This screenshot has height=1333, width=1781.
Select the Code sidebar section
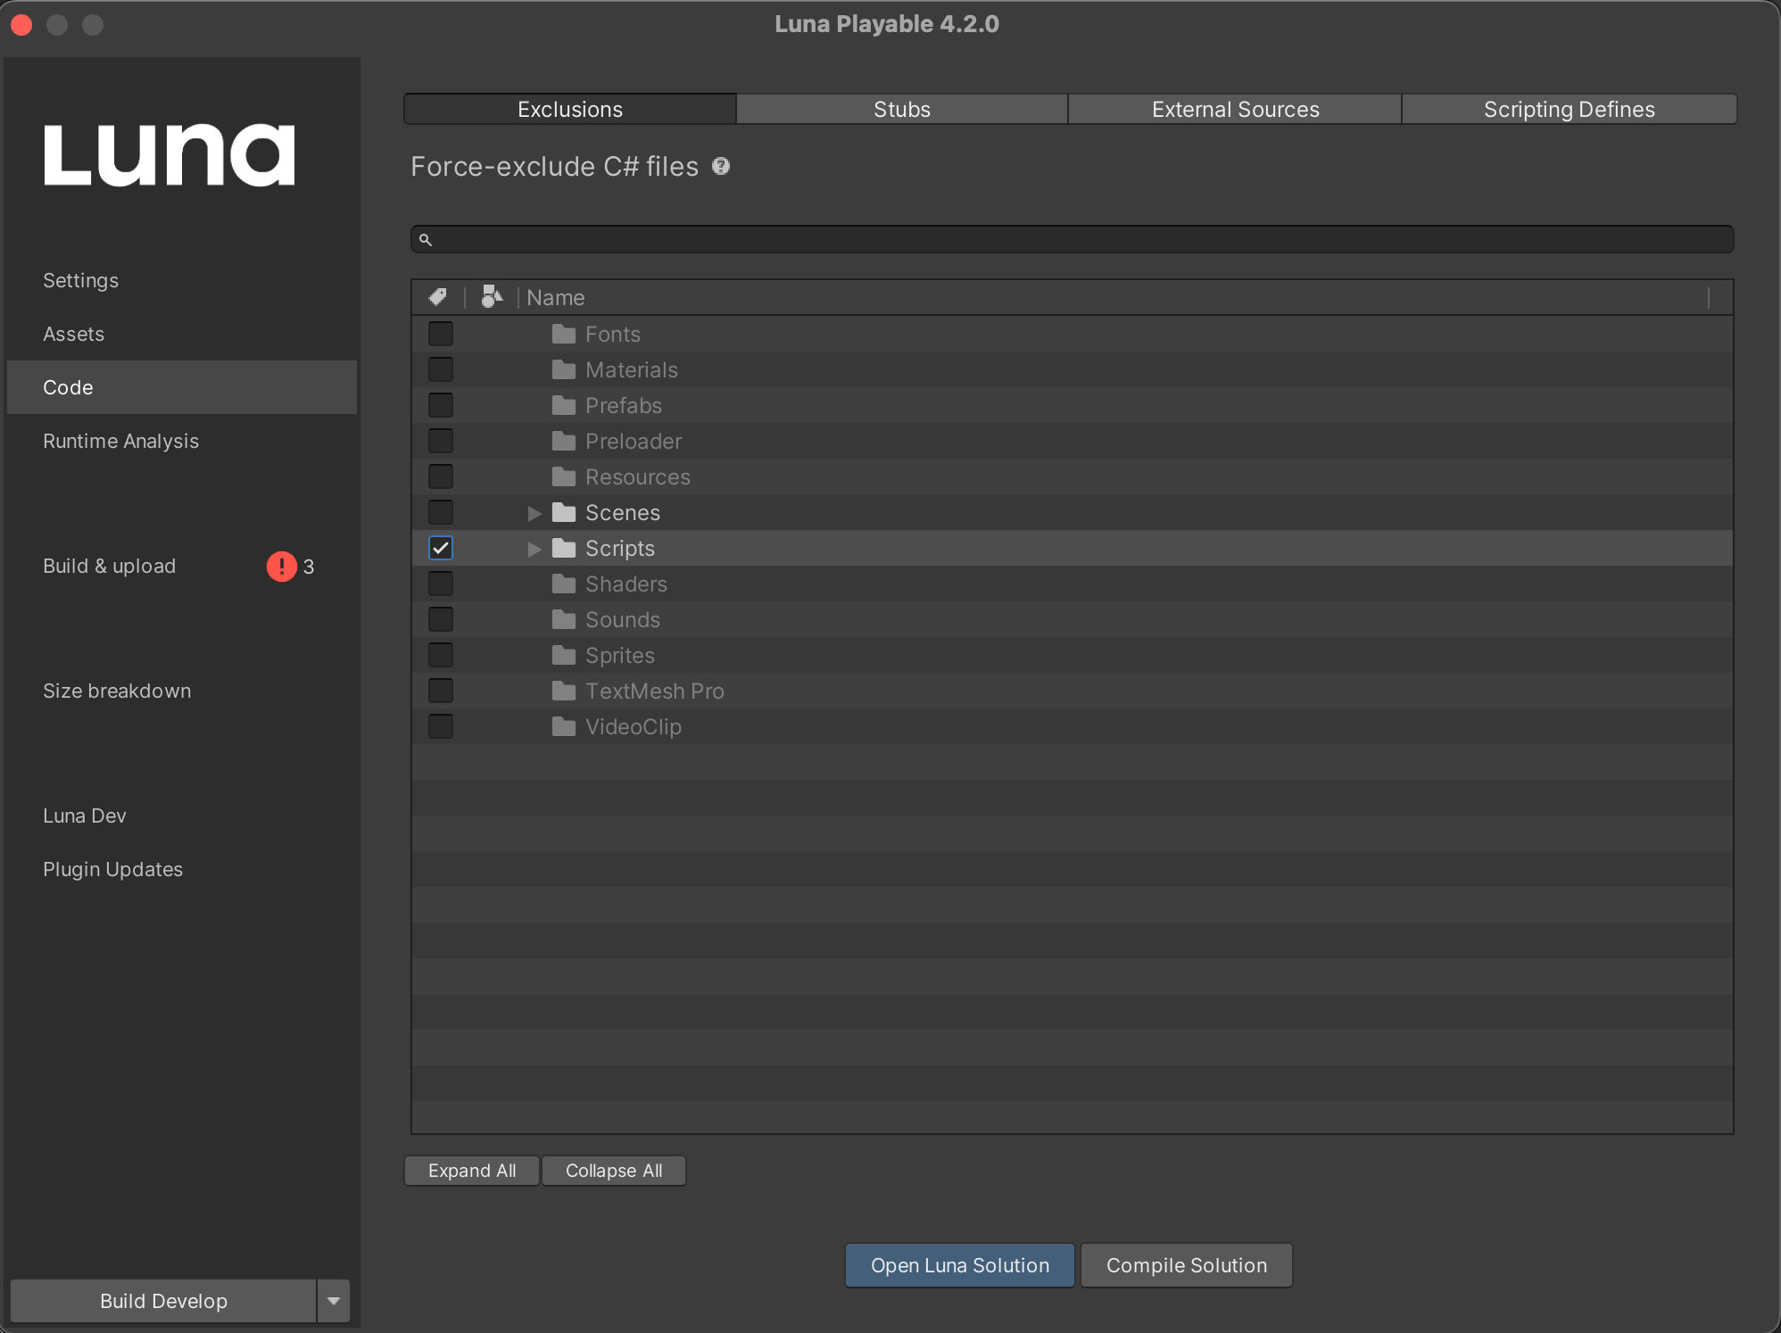tap(182, 387)
